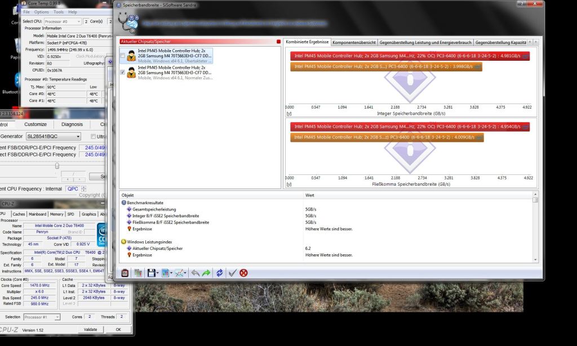Click OK button in CPU-Z
This screenshot has height=346, width=577.
(118, 330)
